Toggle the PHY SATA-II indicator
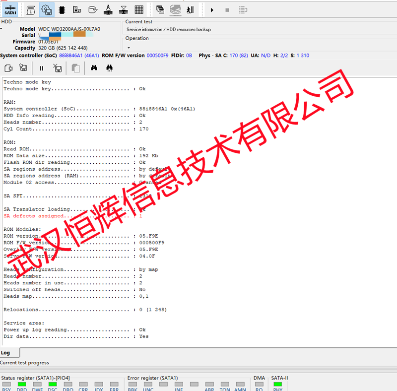The image size is (397, 391). (x=277, y=384)
